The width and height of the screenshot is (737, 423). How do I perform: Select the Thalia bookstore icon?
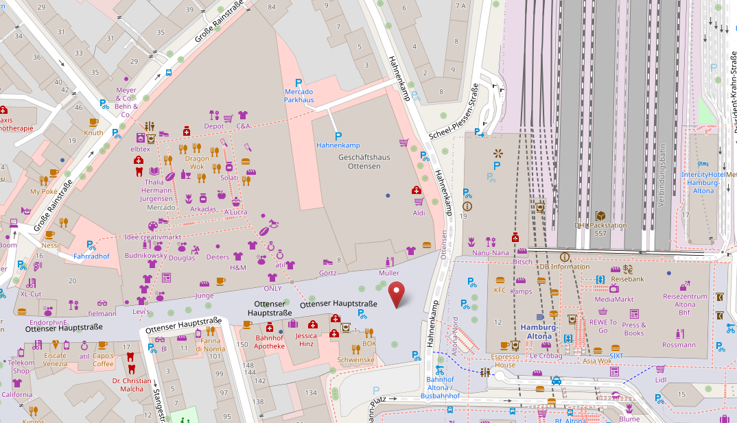click(154, 171)
